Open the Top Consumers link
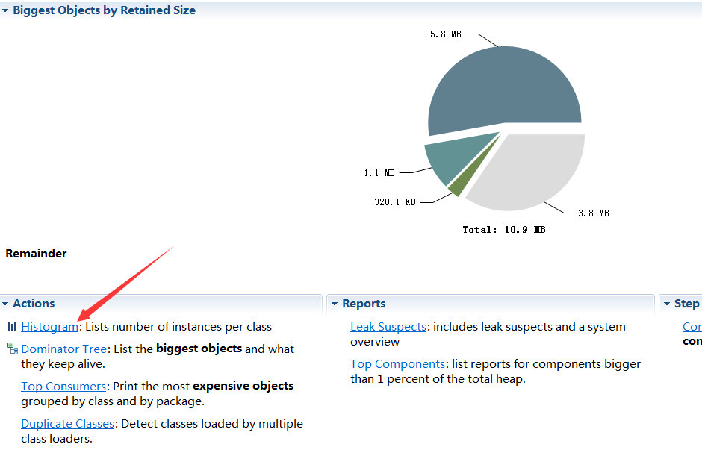702x450 pixels. (63, 386)
